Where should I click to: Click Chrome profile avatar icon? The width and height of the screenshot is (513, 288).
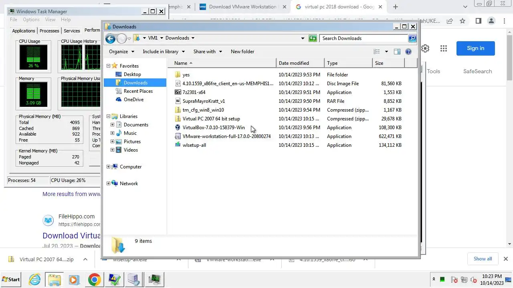coord(491,21)
